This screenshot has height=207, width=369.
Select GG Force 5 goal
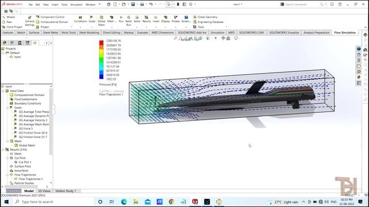24,129
